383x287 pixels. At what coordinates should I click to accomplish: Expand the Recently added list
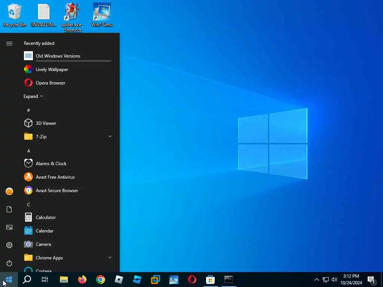(x=33, y=96)
